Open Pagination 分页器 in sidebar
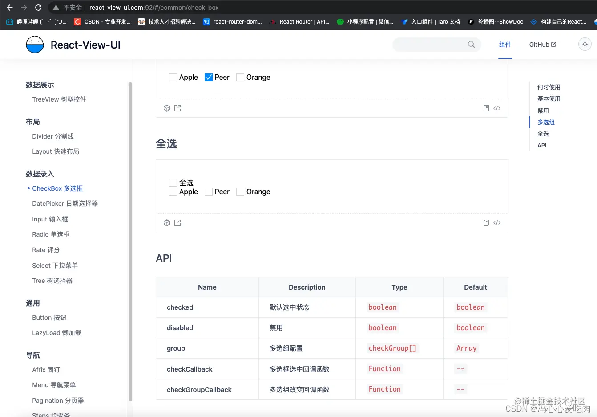 point(58,401)
